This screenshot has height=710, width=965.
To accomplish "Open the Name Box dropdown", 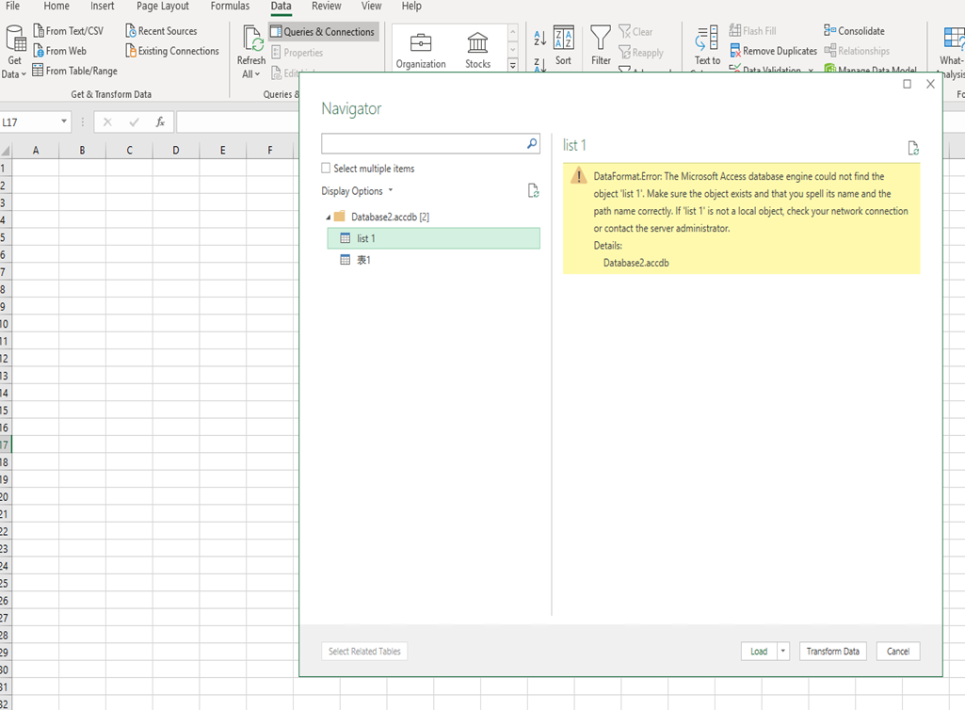I will point(64,121).
